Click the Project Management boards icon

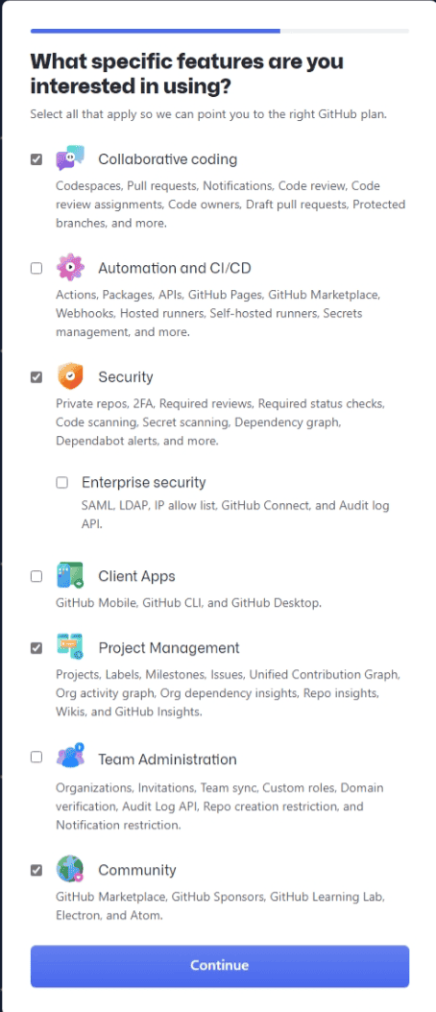click(x=70, y=647)
